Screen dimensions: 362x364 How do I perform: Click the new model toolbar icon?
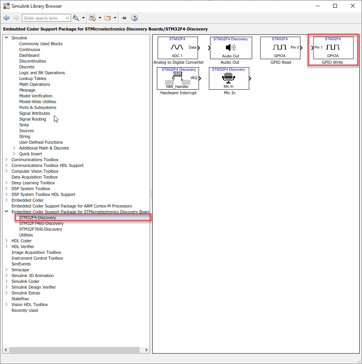(93, 18)
